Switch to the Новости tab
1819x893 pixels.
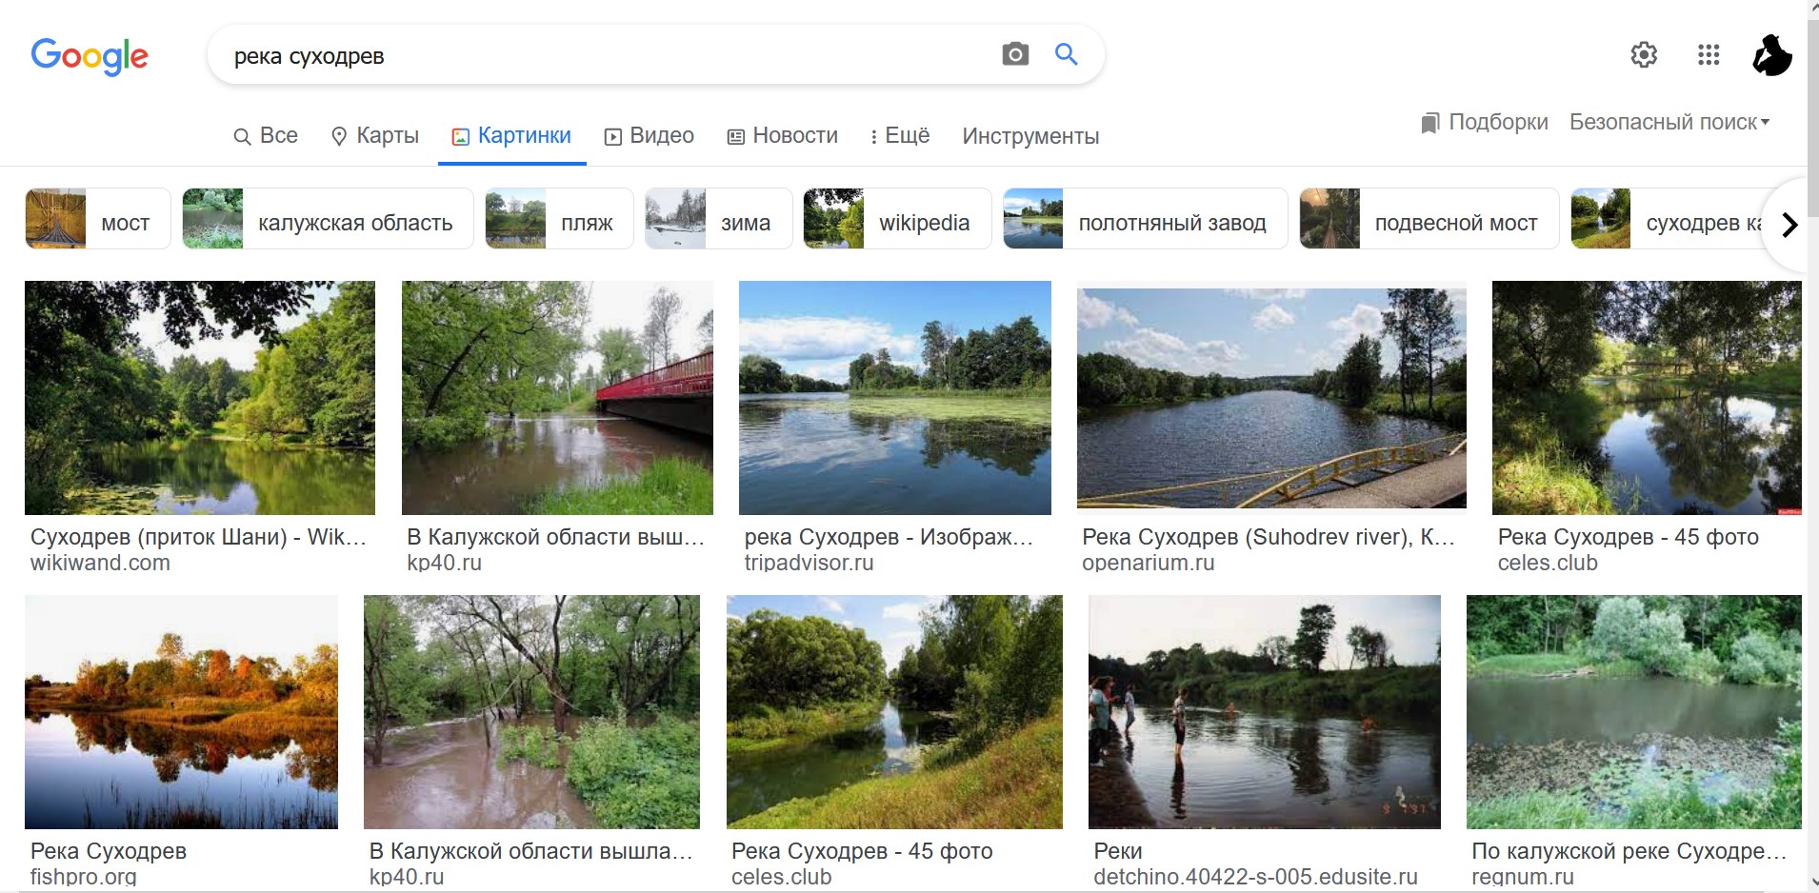[783, 136]
